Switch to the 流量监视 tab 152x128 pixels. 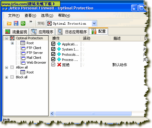pyautogui.click(x=16, y=32)
